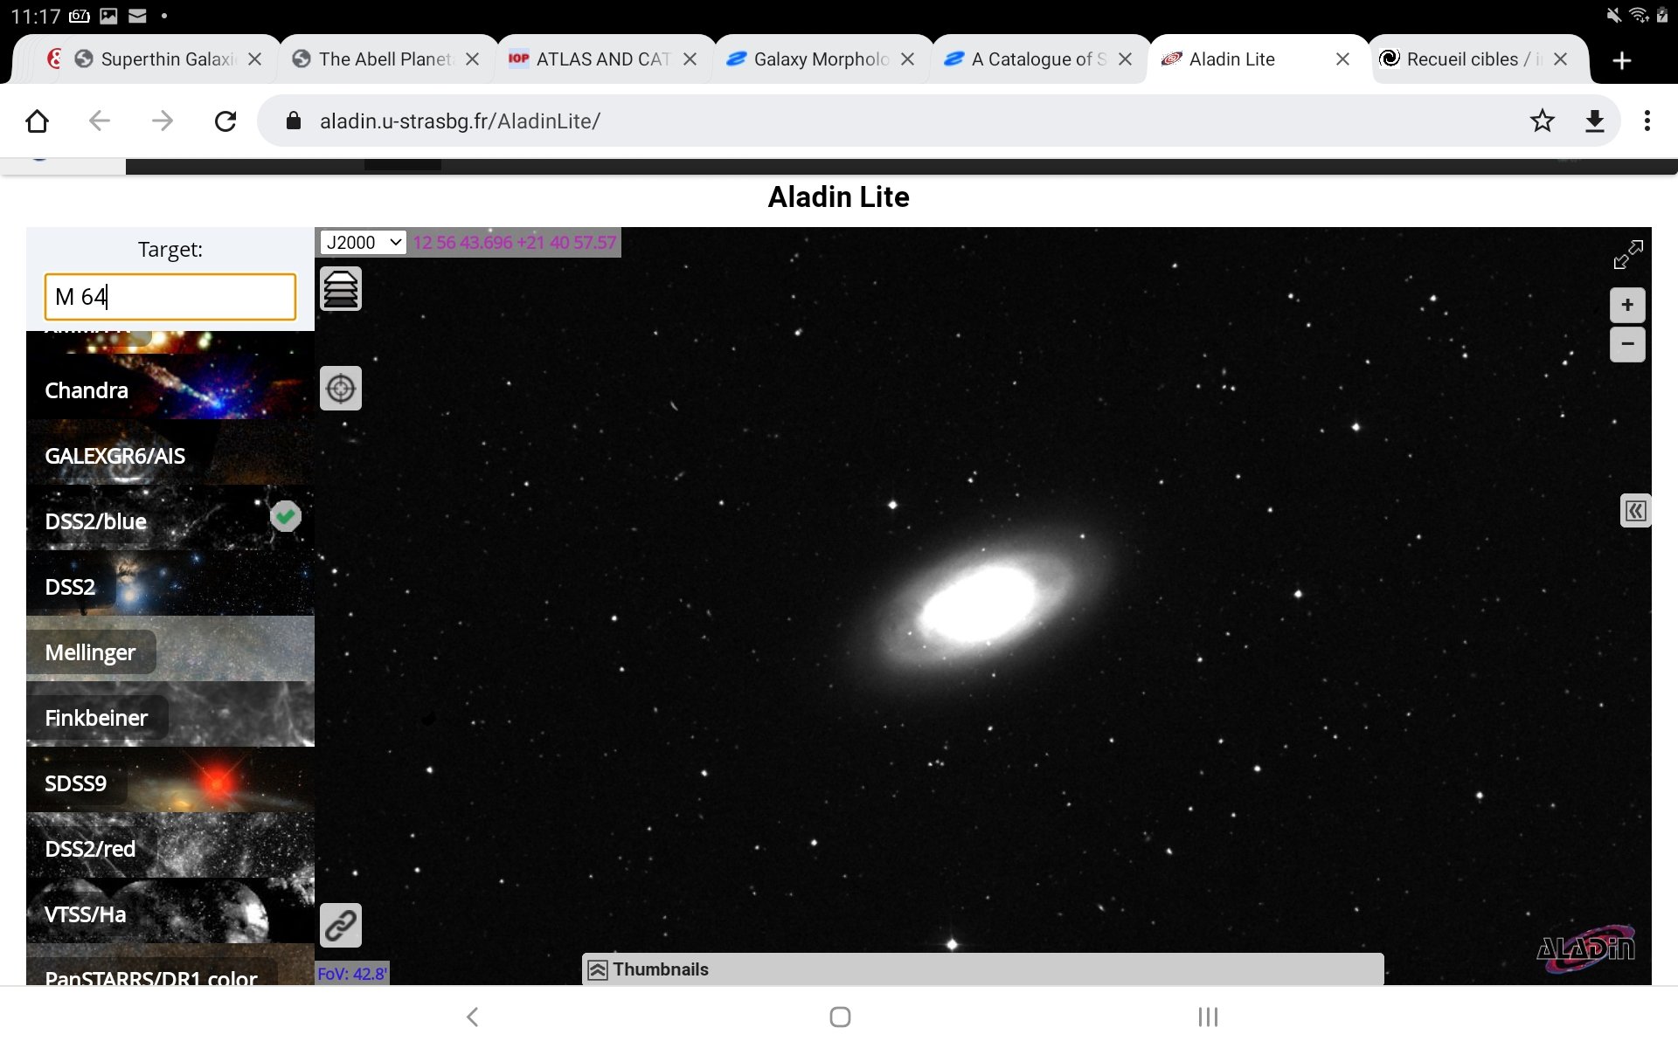The height and width of the screenshot is (1048, 1678).
Task: Open a new browser tab
Action: point(1622,60)
